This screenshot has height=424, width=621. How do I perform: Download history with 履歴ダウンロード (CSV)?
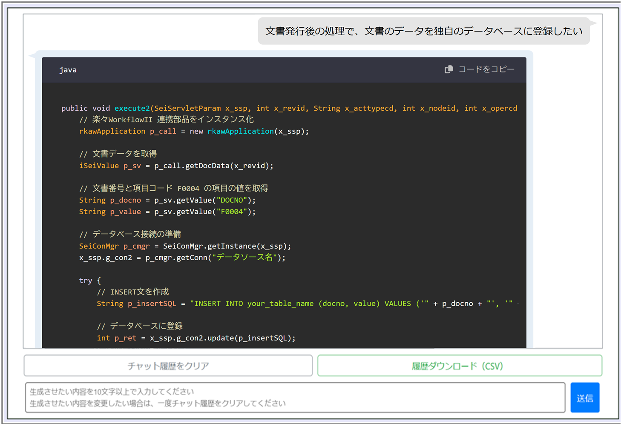click(x=460, y=366)
